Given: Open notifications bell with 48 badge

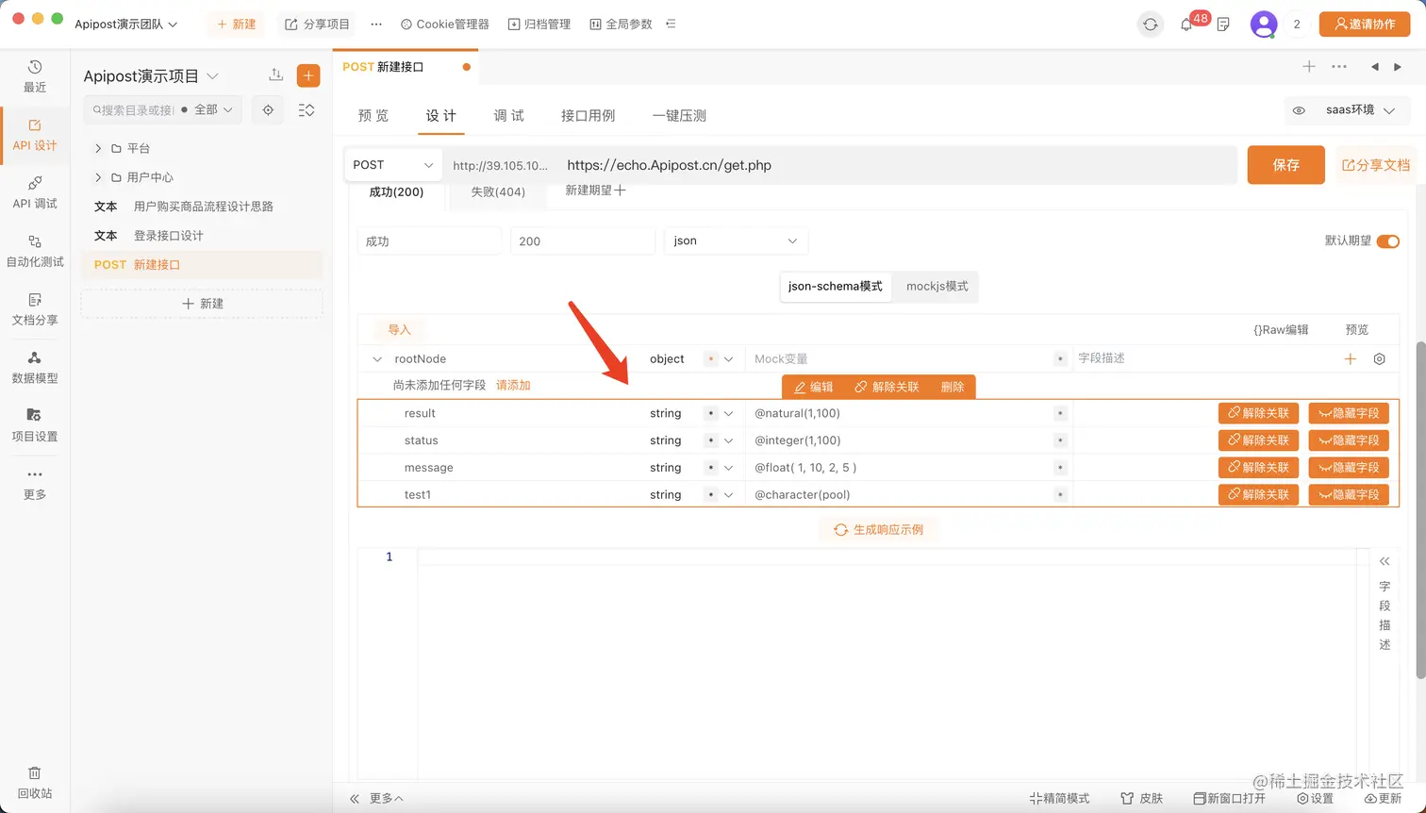Looking at the screenshot, I should (x=1186, y=25).
